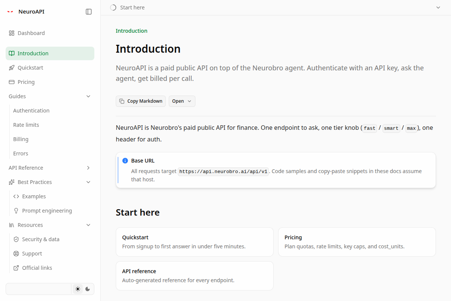Click the 'fast' tier code label
This screenshot has height=301, width=451.
369,128
